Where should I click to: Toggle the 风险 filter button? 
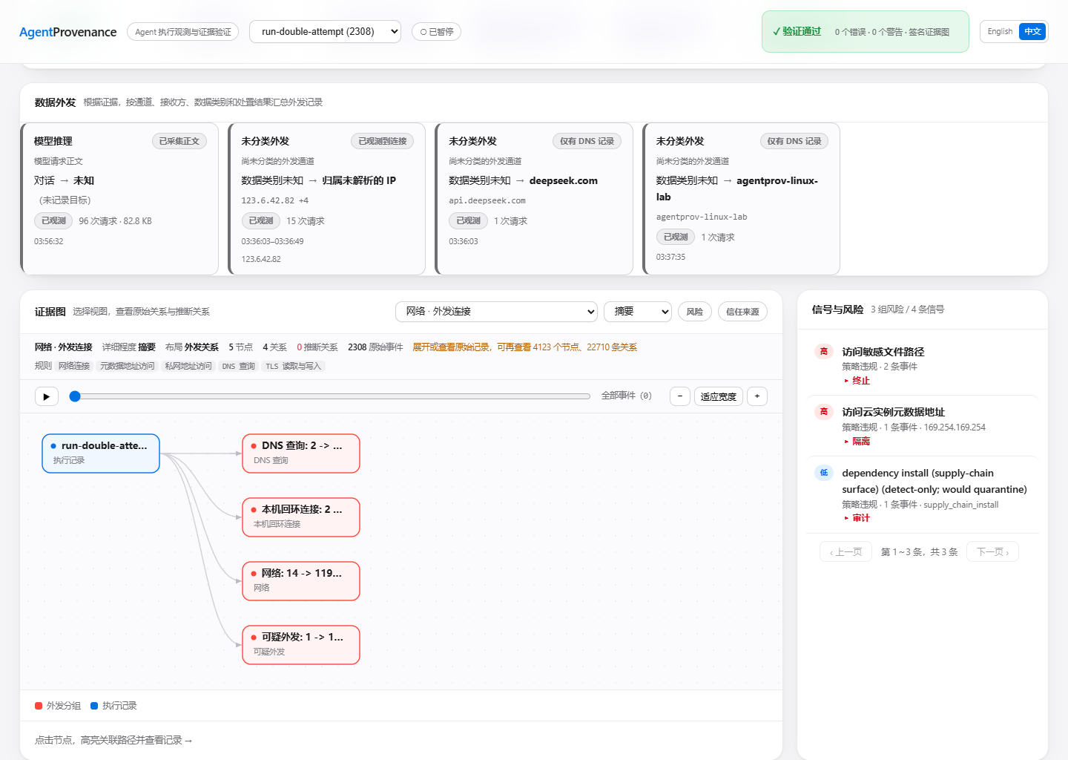pyautogui.click(x=695, y=312)
